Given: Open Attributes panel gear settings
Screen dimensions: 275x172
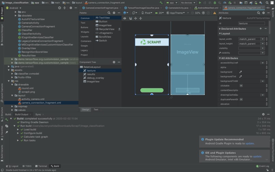Looking at the screenshot, I should pos(263,13).
